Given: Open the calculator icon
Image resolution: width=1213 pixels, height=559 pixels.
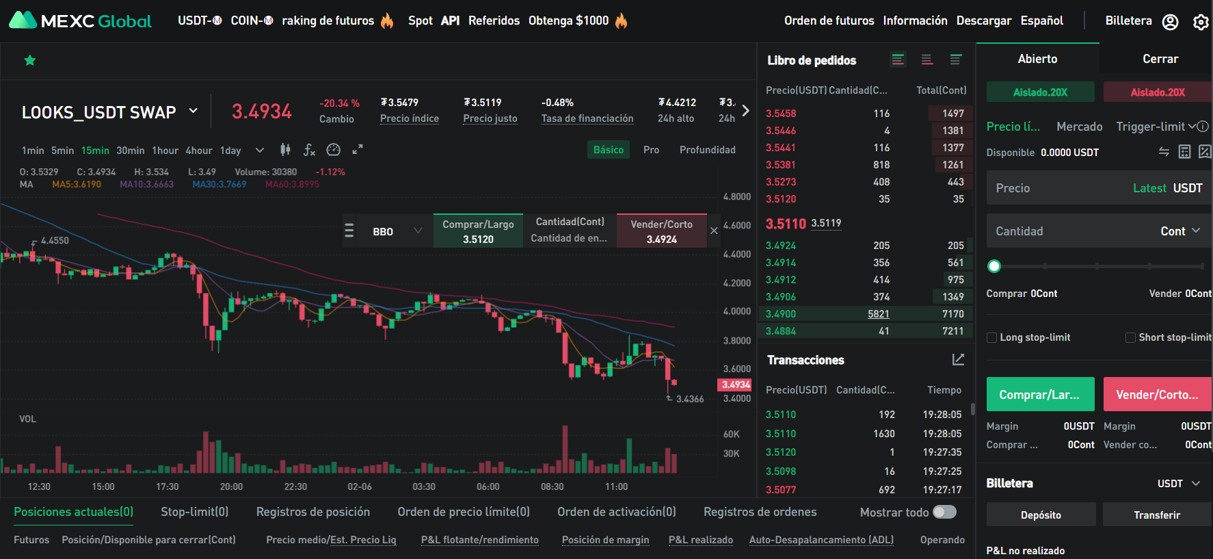Looking at the screenshot, I should [1185, 152].
